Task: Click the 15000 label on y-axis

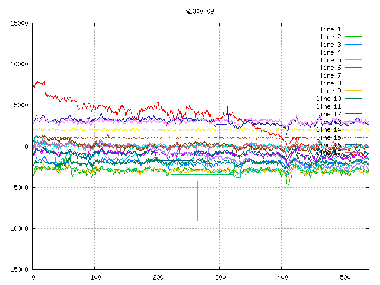Action: coord(19,23)
